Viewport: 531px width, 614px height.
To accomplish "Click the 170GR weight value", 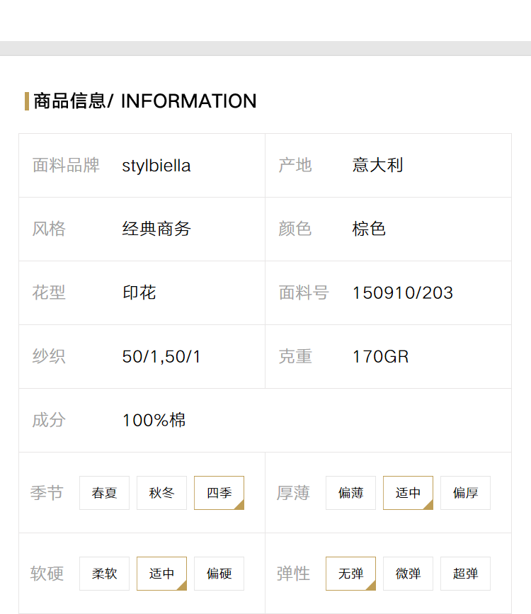I will (380, 357).
